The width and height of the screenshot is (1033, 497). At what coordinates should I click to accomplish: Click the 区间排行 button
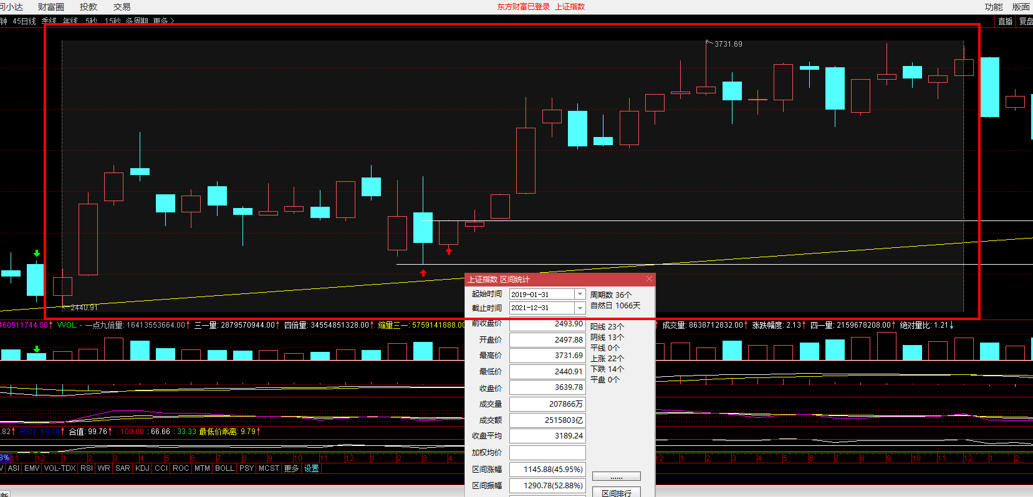[617, 493]
